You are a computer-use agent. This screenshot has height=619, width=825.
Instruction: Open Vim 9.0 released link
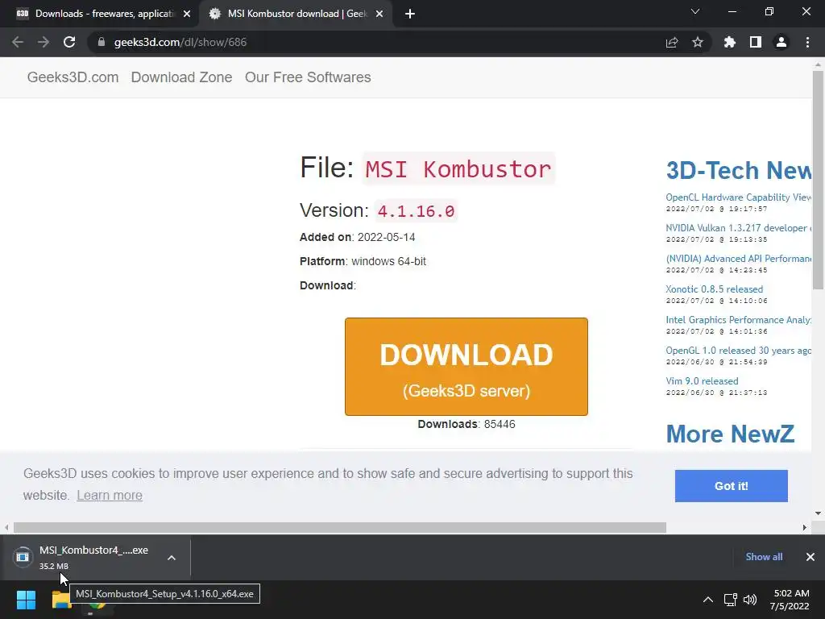click(x=702, y=380)
